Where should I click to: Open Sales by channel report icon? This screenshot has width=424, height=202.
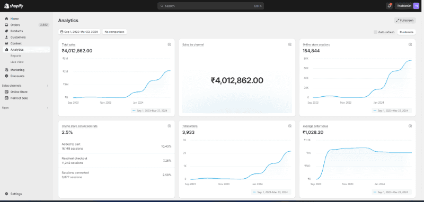pos(289,44)
